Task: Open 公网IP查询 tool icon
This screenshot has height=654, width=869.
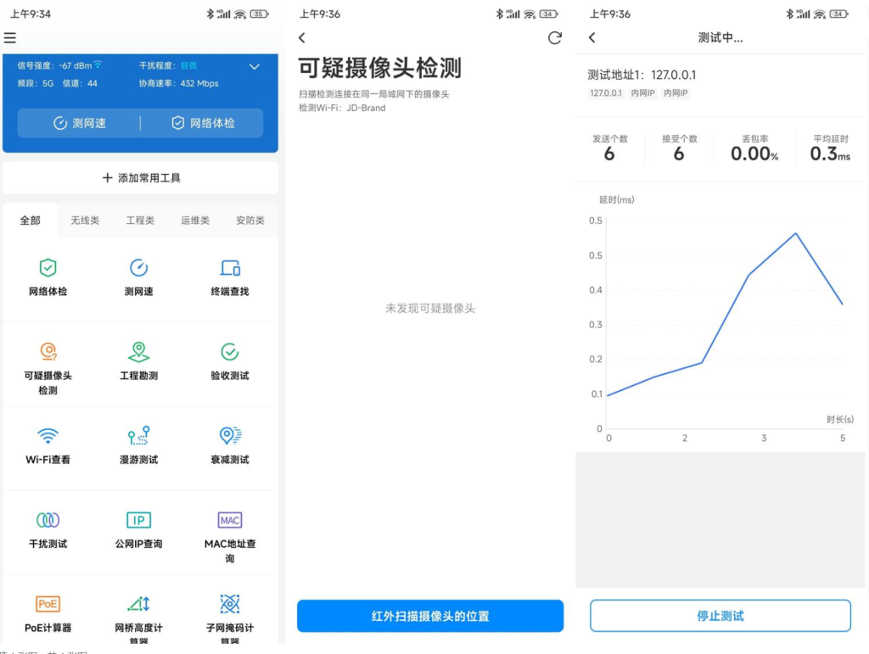Action: [139, 520]
